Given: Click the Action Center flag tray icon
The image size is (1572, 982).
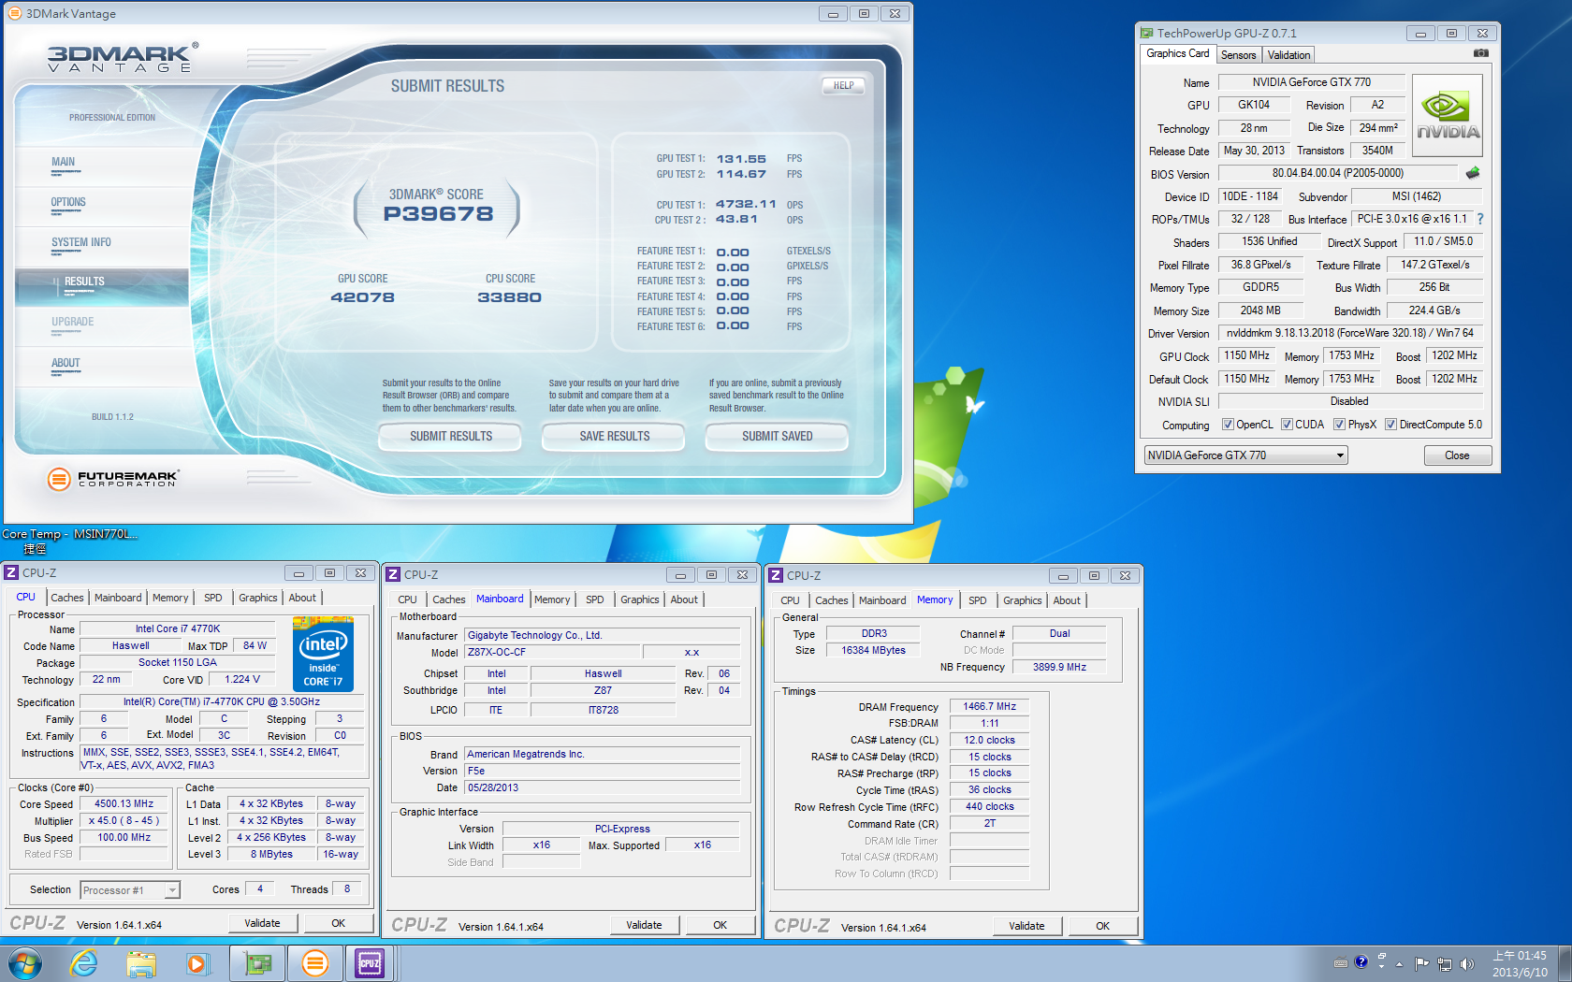Looking at the screenshot, I should [x=1422, y=963].
